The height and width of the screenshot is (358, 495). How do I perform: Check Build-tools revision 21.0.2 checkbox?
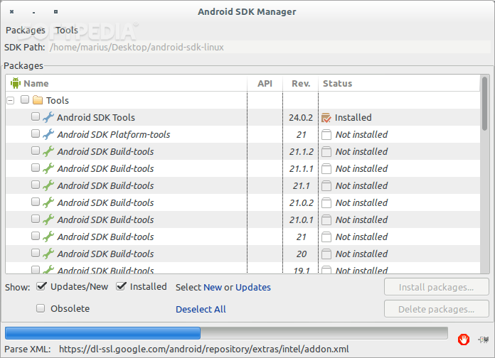[36, 202]
